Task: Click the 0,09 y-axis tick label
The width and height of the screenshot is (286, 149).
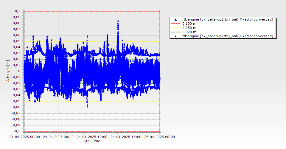Action: click(x=17, y=17)
